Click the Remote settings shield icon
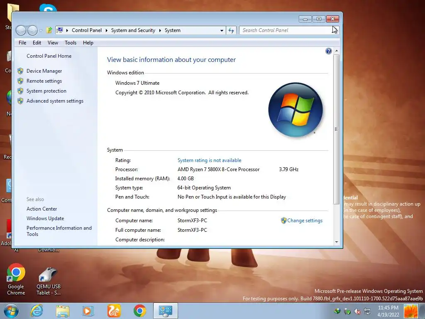 point(20,81)
